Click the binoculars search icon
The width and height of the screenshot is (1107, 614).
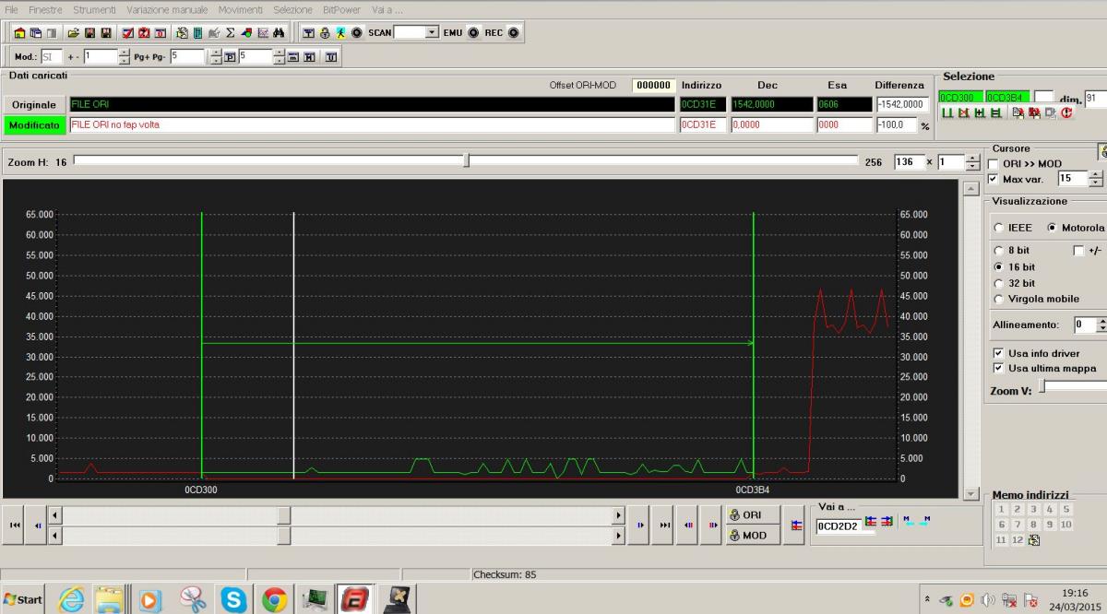click(278, 32)
